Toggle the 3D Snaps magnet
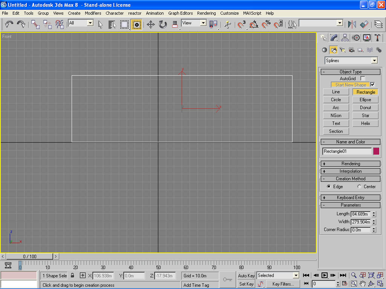The image size is (386, 289). click(242, 24)
